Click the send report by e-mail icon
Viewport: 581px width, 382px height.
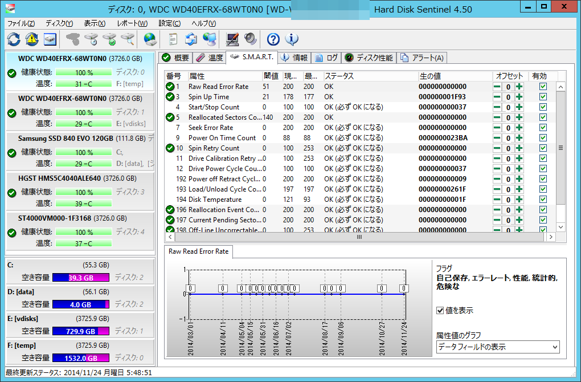(191, 39)
